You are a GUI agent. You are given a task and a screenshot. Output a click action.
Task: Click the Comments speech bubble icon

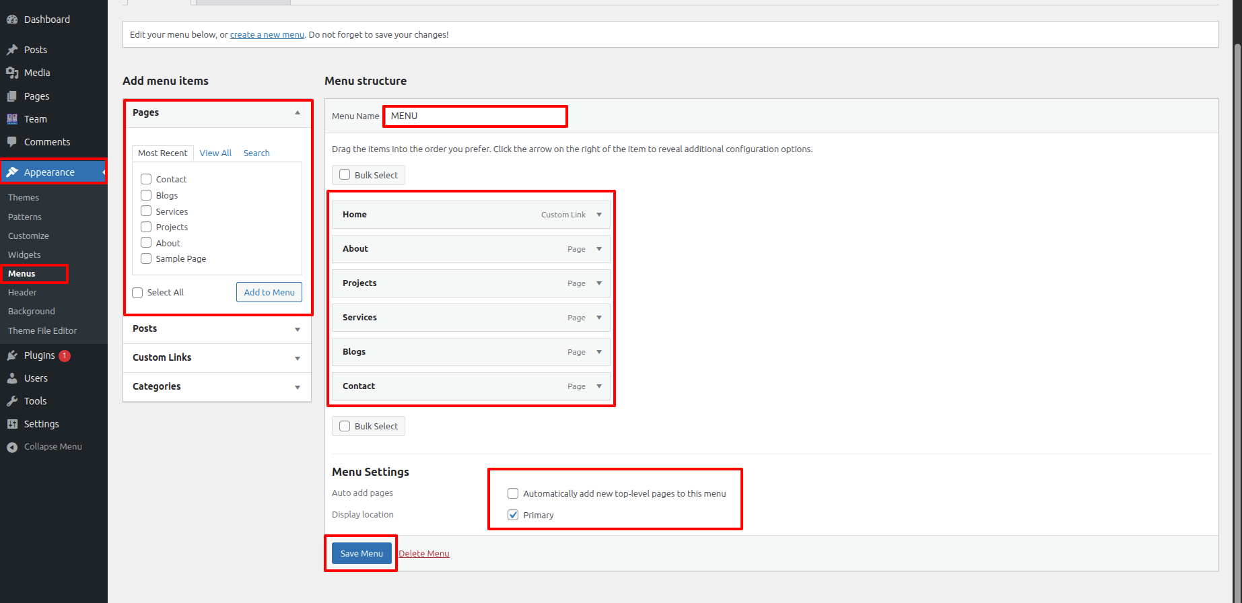click(x=12, y=142)
